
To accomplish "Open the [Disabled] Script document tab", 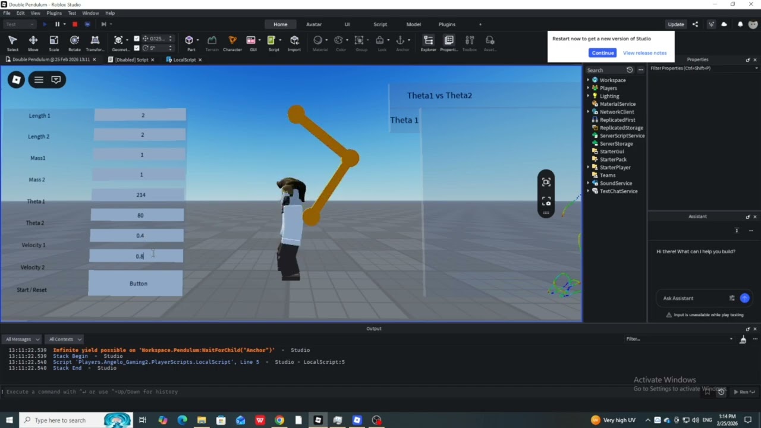I will 131,59.
